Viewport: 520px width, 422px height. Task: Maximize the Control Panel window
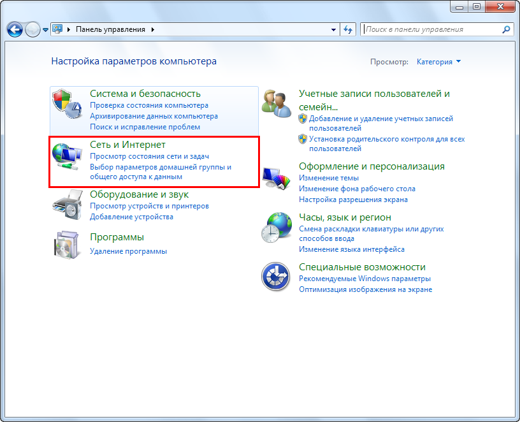476,6
